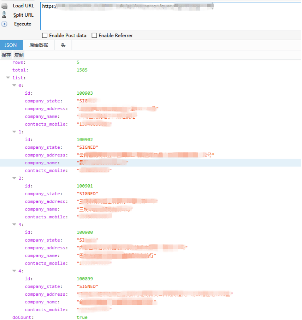Open the 原始数据 raw data tab
302x320 pixels.
38,45
